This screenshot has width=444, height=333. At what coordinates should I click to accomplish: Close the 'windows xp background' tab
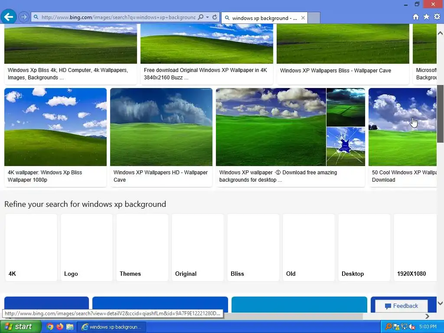point(303,18)
